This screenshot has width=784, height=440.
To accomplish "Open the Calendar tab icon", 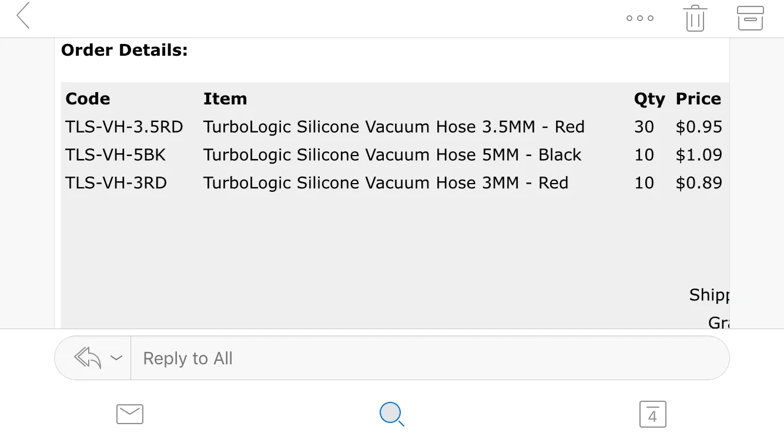I will 652,414.
